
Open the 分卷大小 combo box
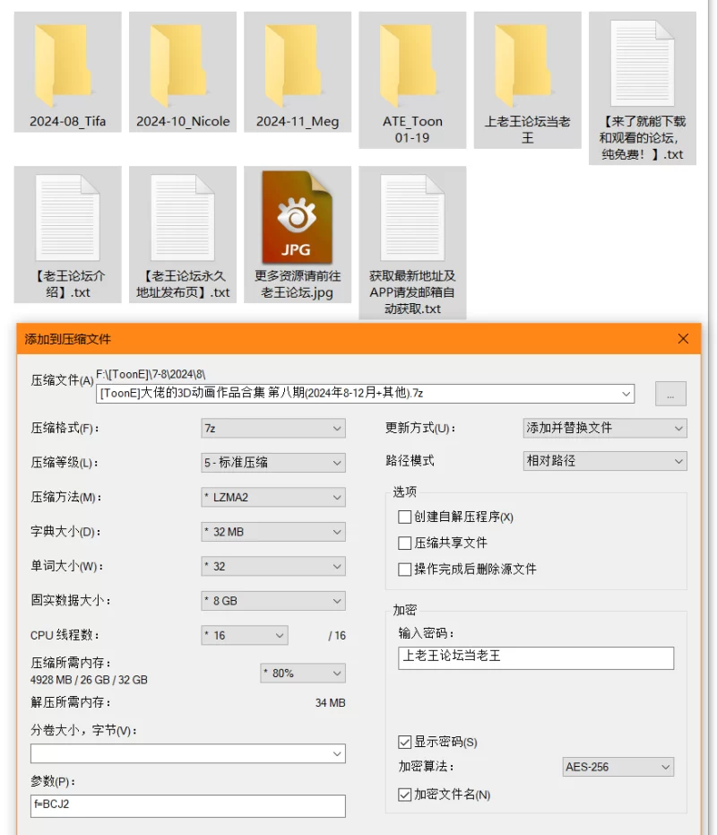point(188,753)
